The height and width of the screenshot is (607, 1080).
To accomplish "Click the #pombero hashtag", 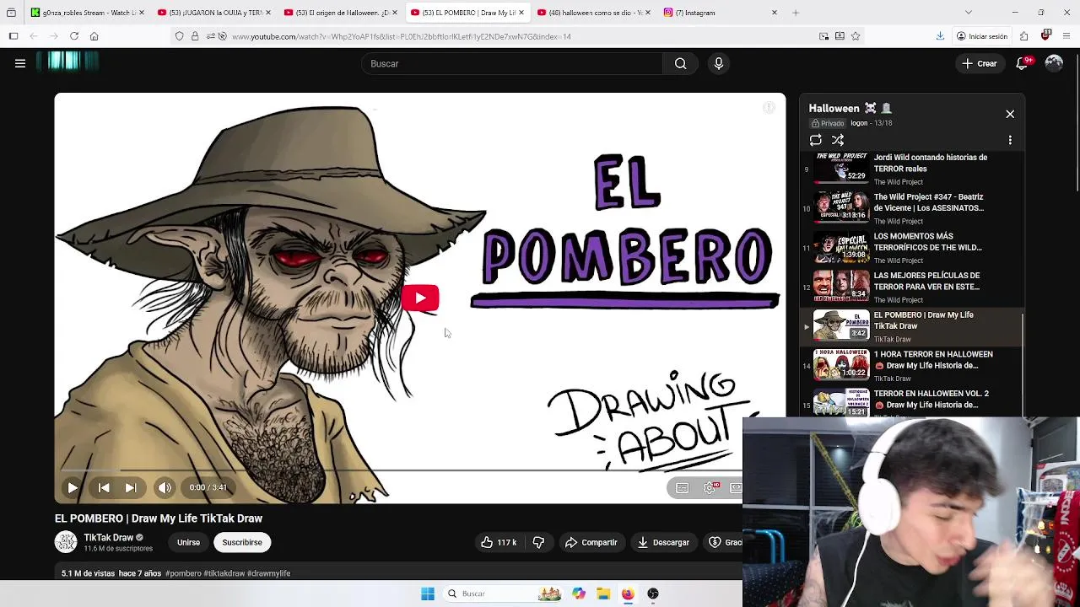I will tap(183, 573).
